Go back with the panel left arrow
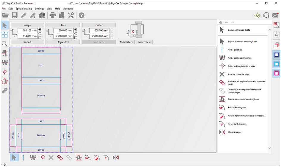Image resolution: width=281 pixels, height=167 pixels. click(x=227, y=22)
